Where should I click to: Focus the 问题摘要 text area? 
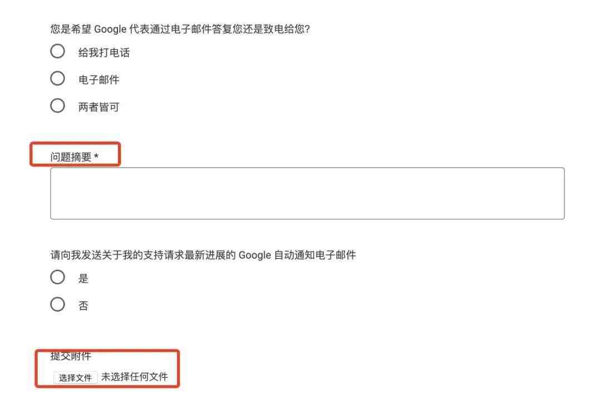click(x=307, y=193)
